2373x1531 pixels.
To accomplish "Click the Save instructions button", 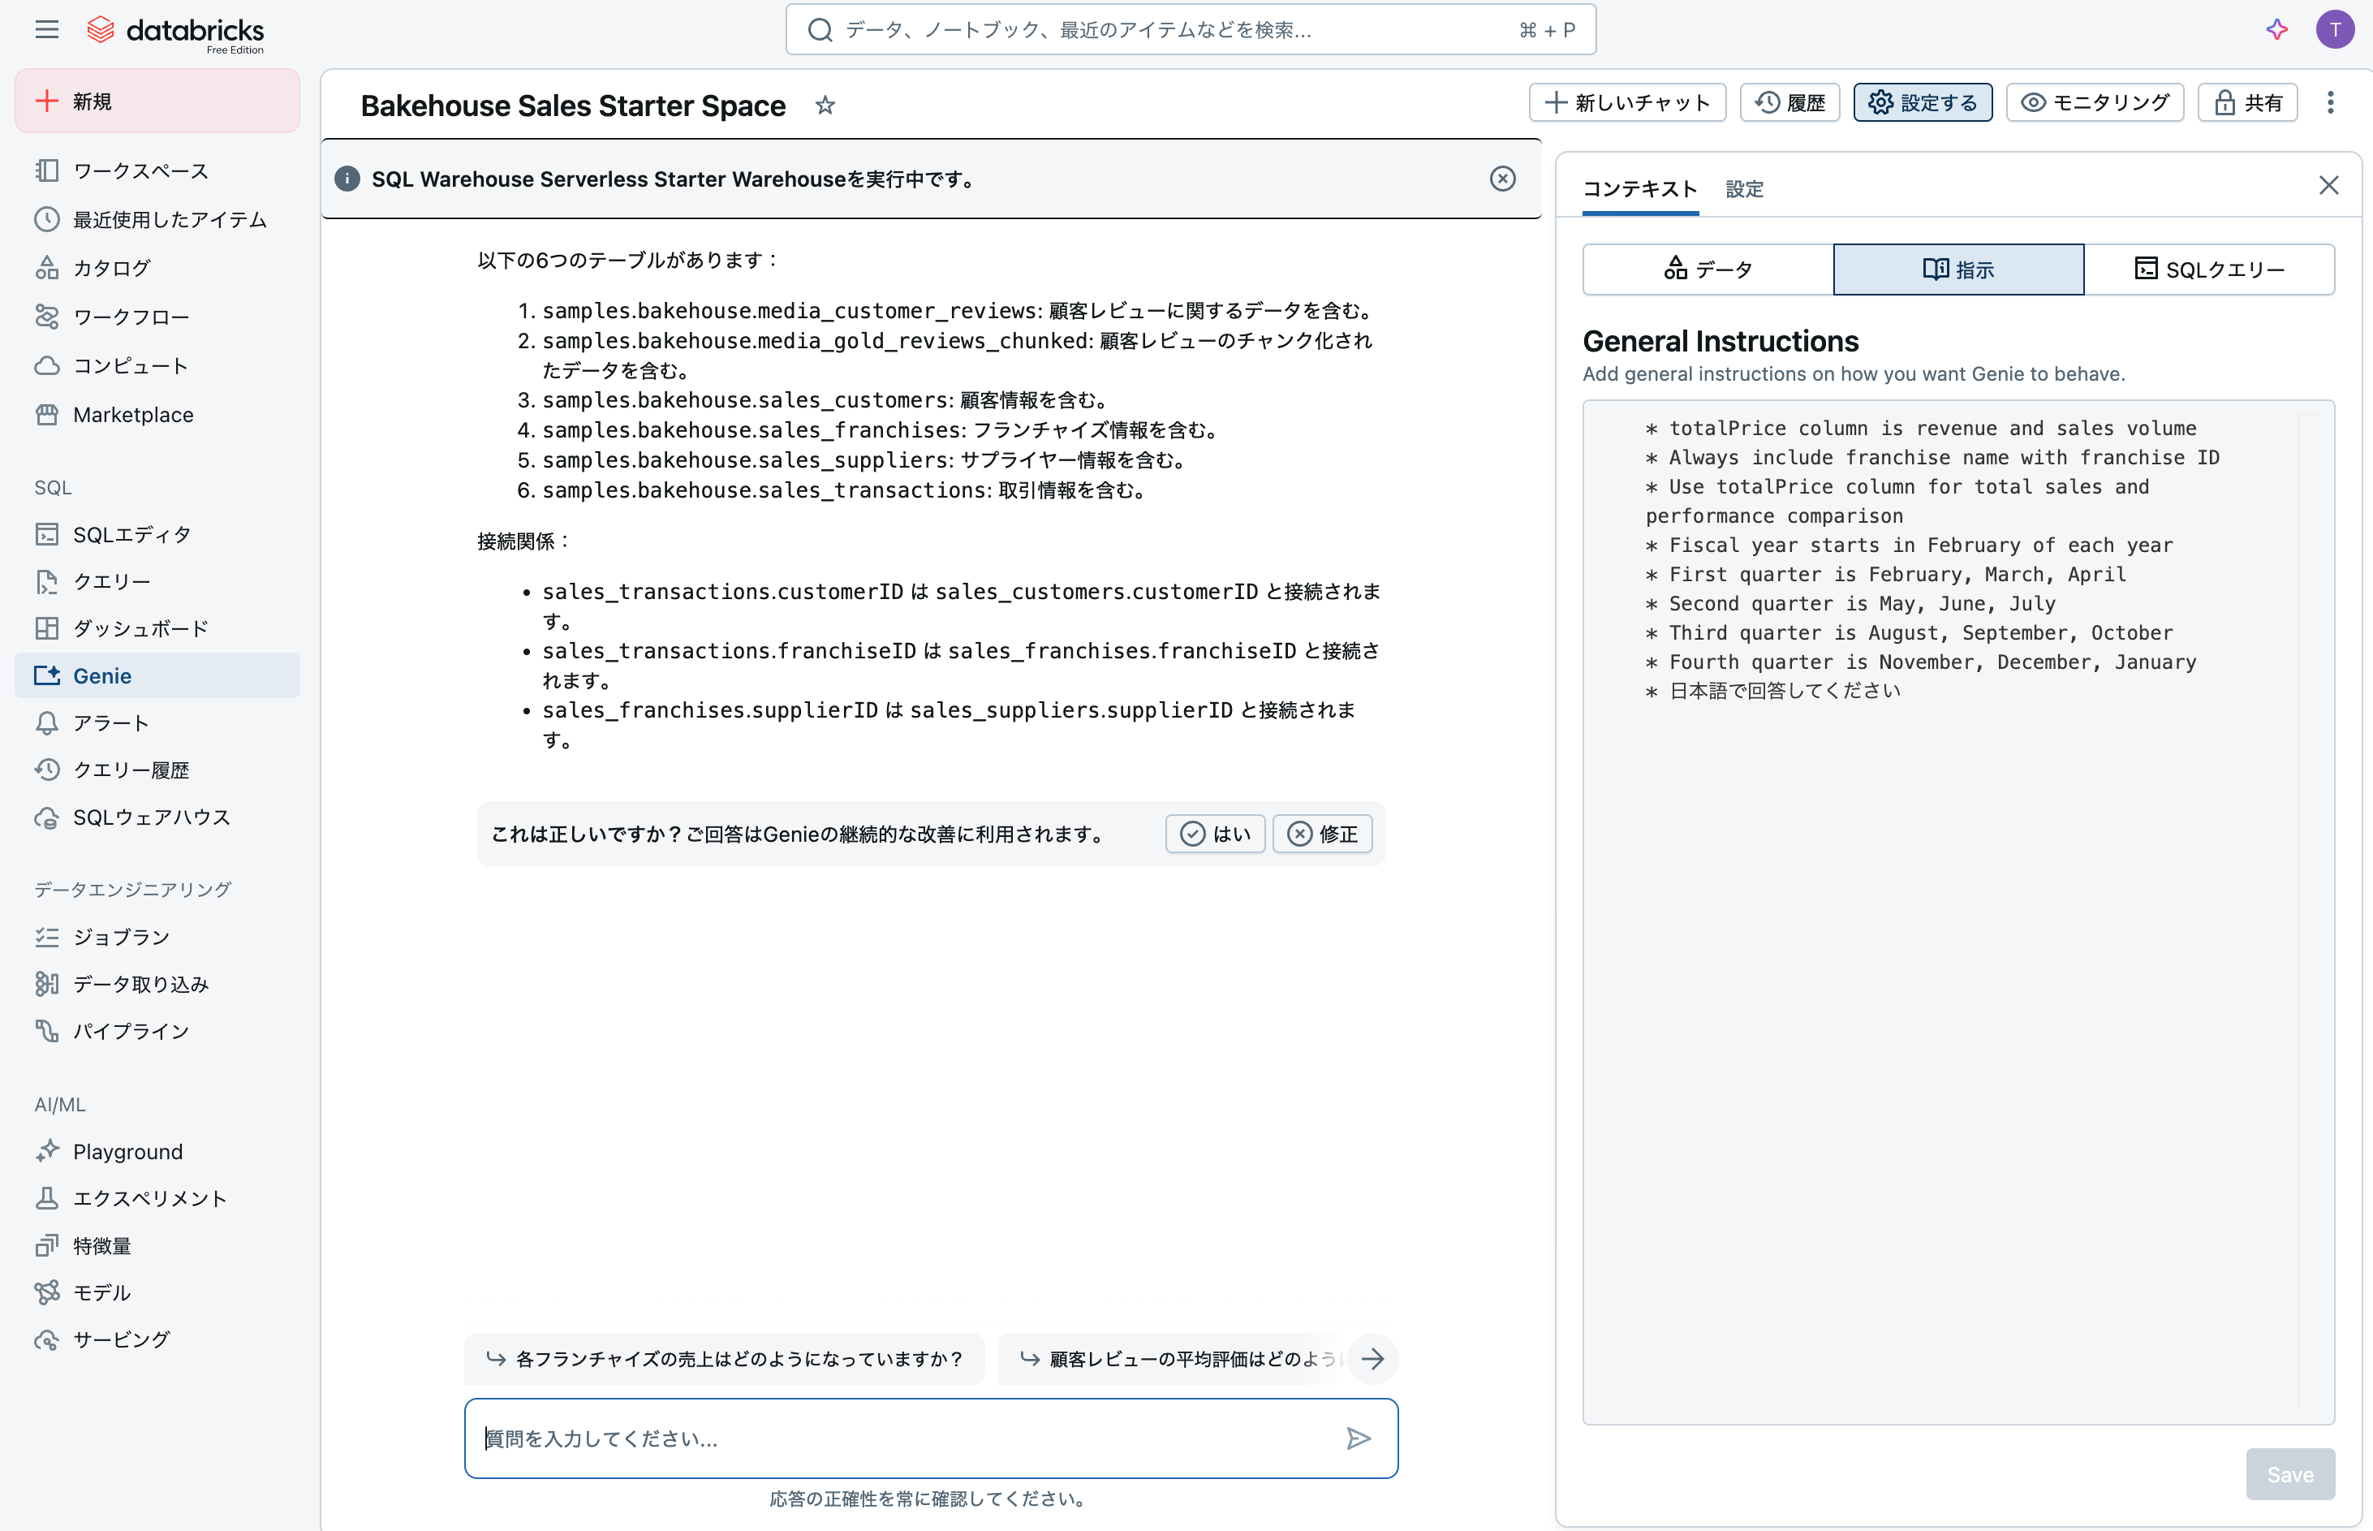I will pos(2289,1474).
